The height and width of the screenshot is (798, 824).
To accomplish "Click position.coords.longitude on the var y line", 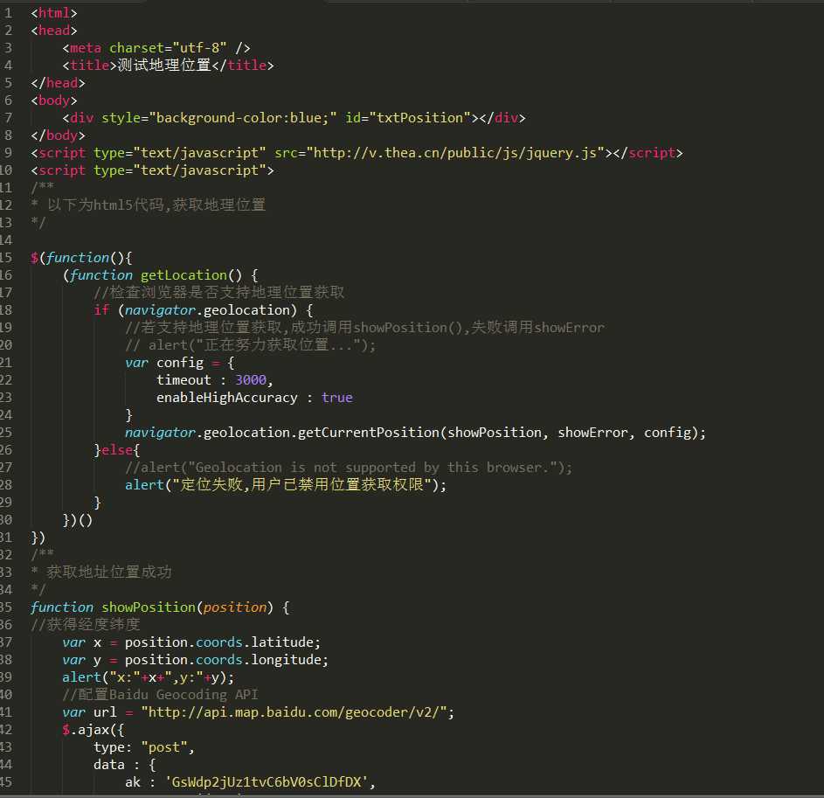I will tap(223, 660).
